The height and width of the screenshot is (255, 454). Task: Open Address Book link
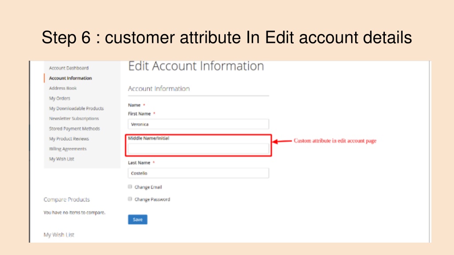[x=63, y=88]
